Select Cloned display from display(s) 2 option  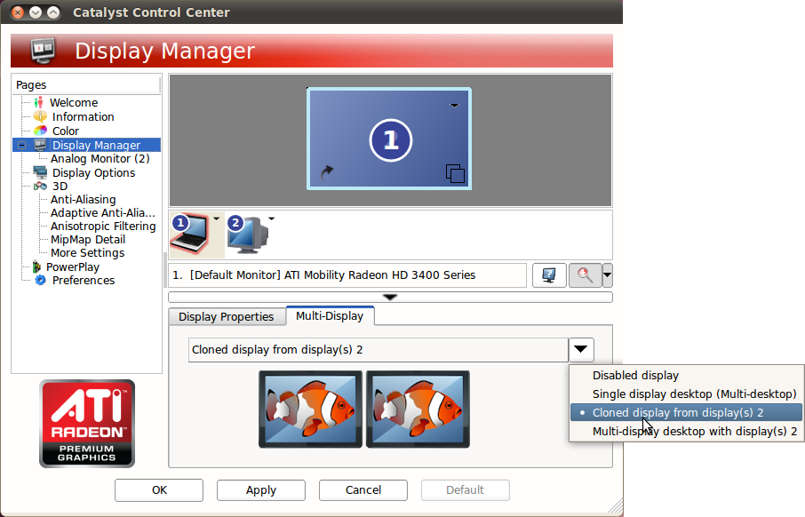pos(687,412)
